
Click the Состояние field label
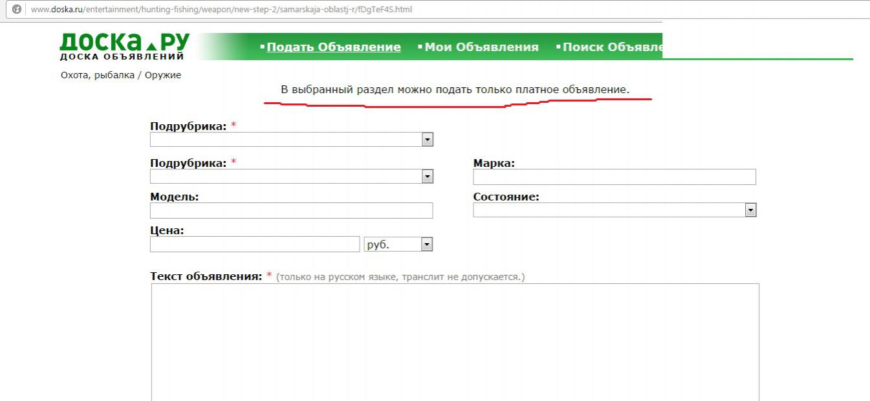point(506,197)
